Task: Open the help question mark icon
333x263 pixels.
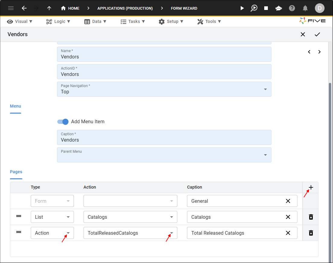Action: click(292, 8)
